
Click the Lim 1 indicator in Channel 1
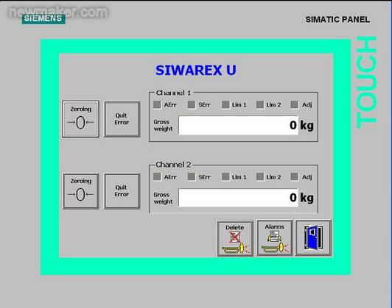click(225, 104)
